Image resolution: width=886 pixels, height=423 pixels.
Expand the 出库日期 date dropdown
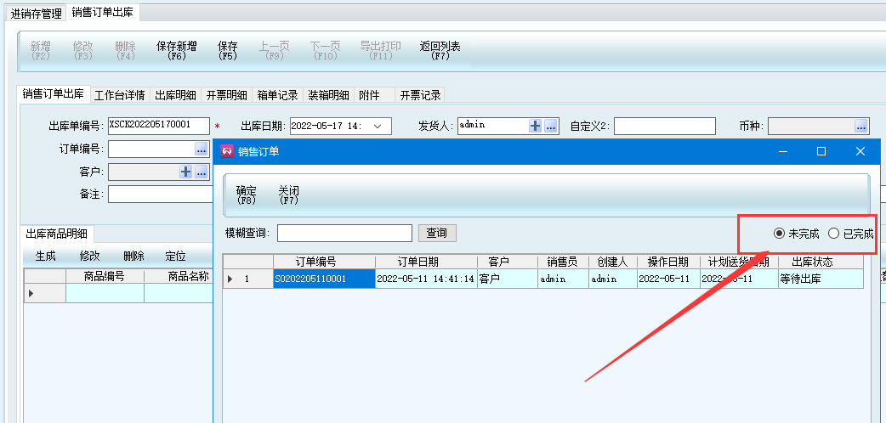click(377, 126)
